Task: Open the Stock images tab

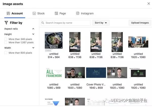Action: click(x=39, y=13)
